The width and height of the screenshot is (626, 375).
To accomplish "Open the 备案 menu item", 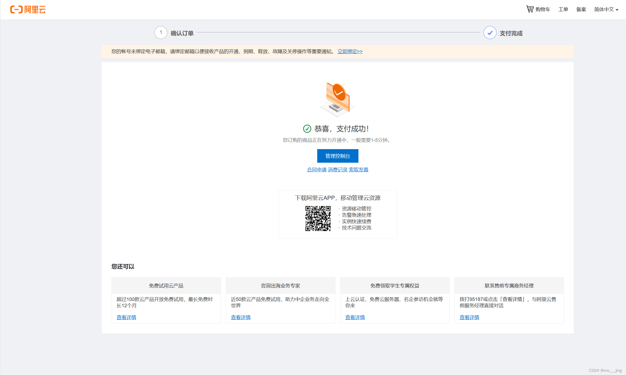I will (581, 9).
